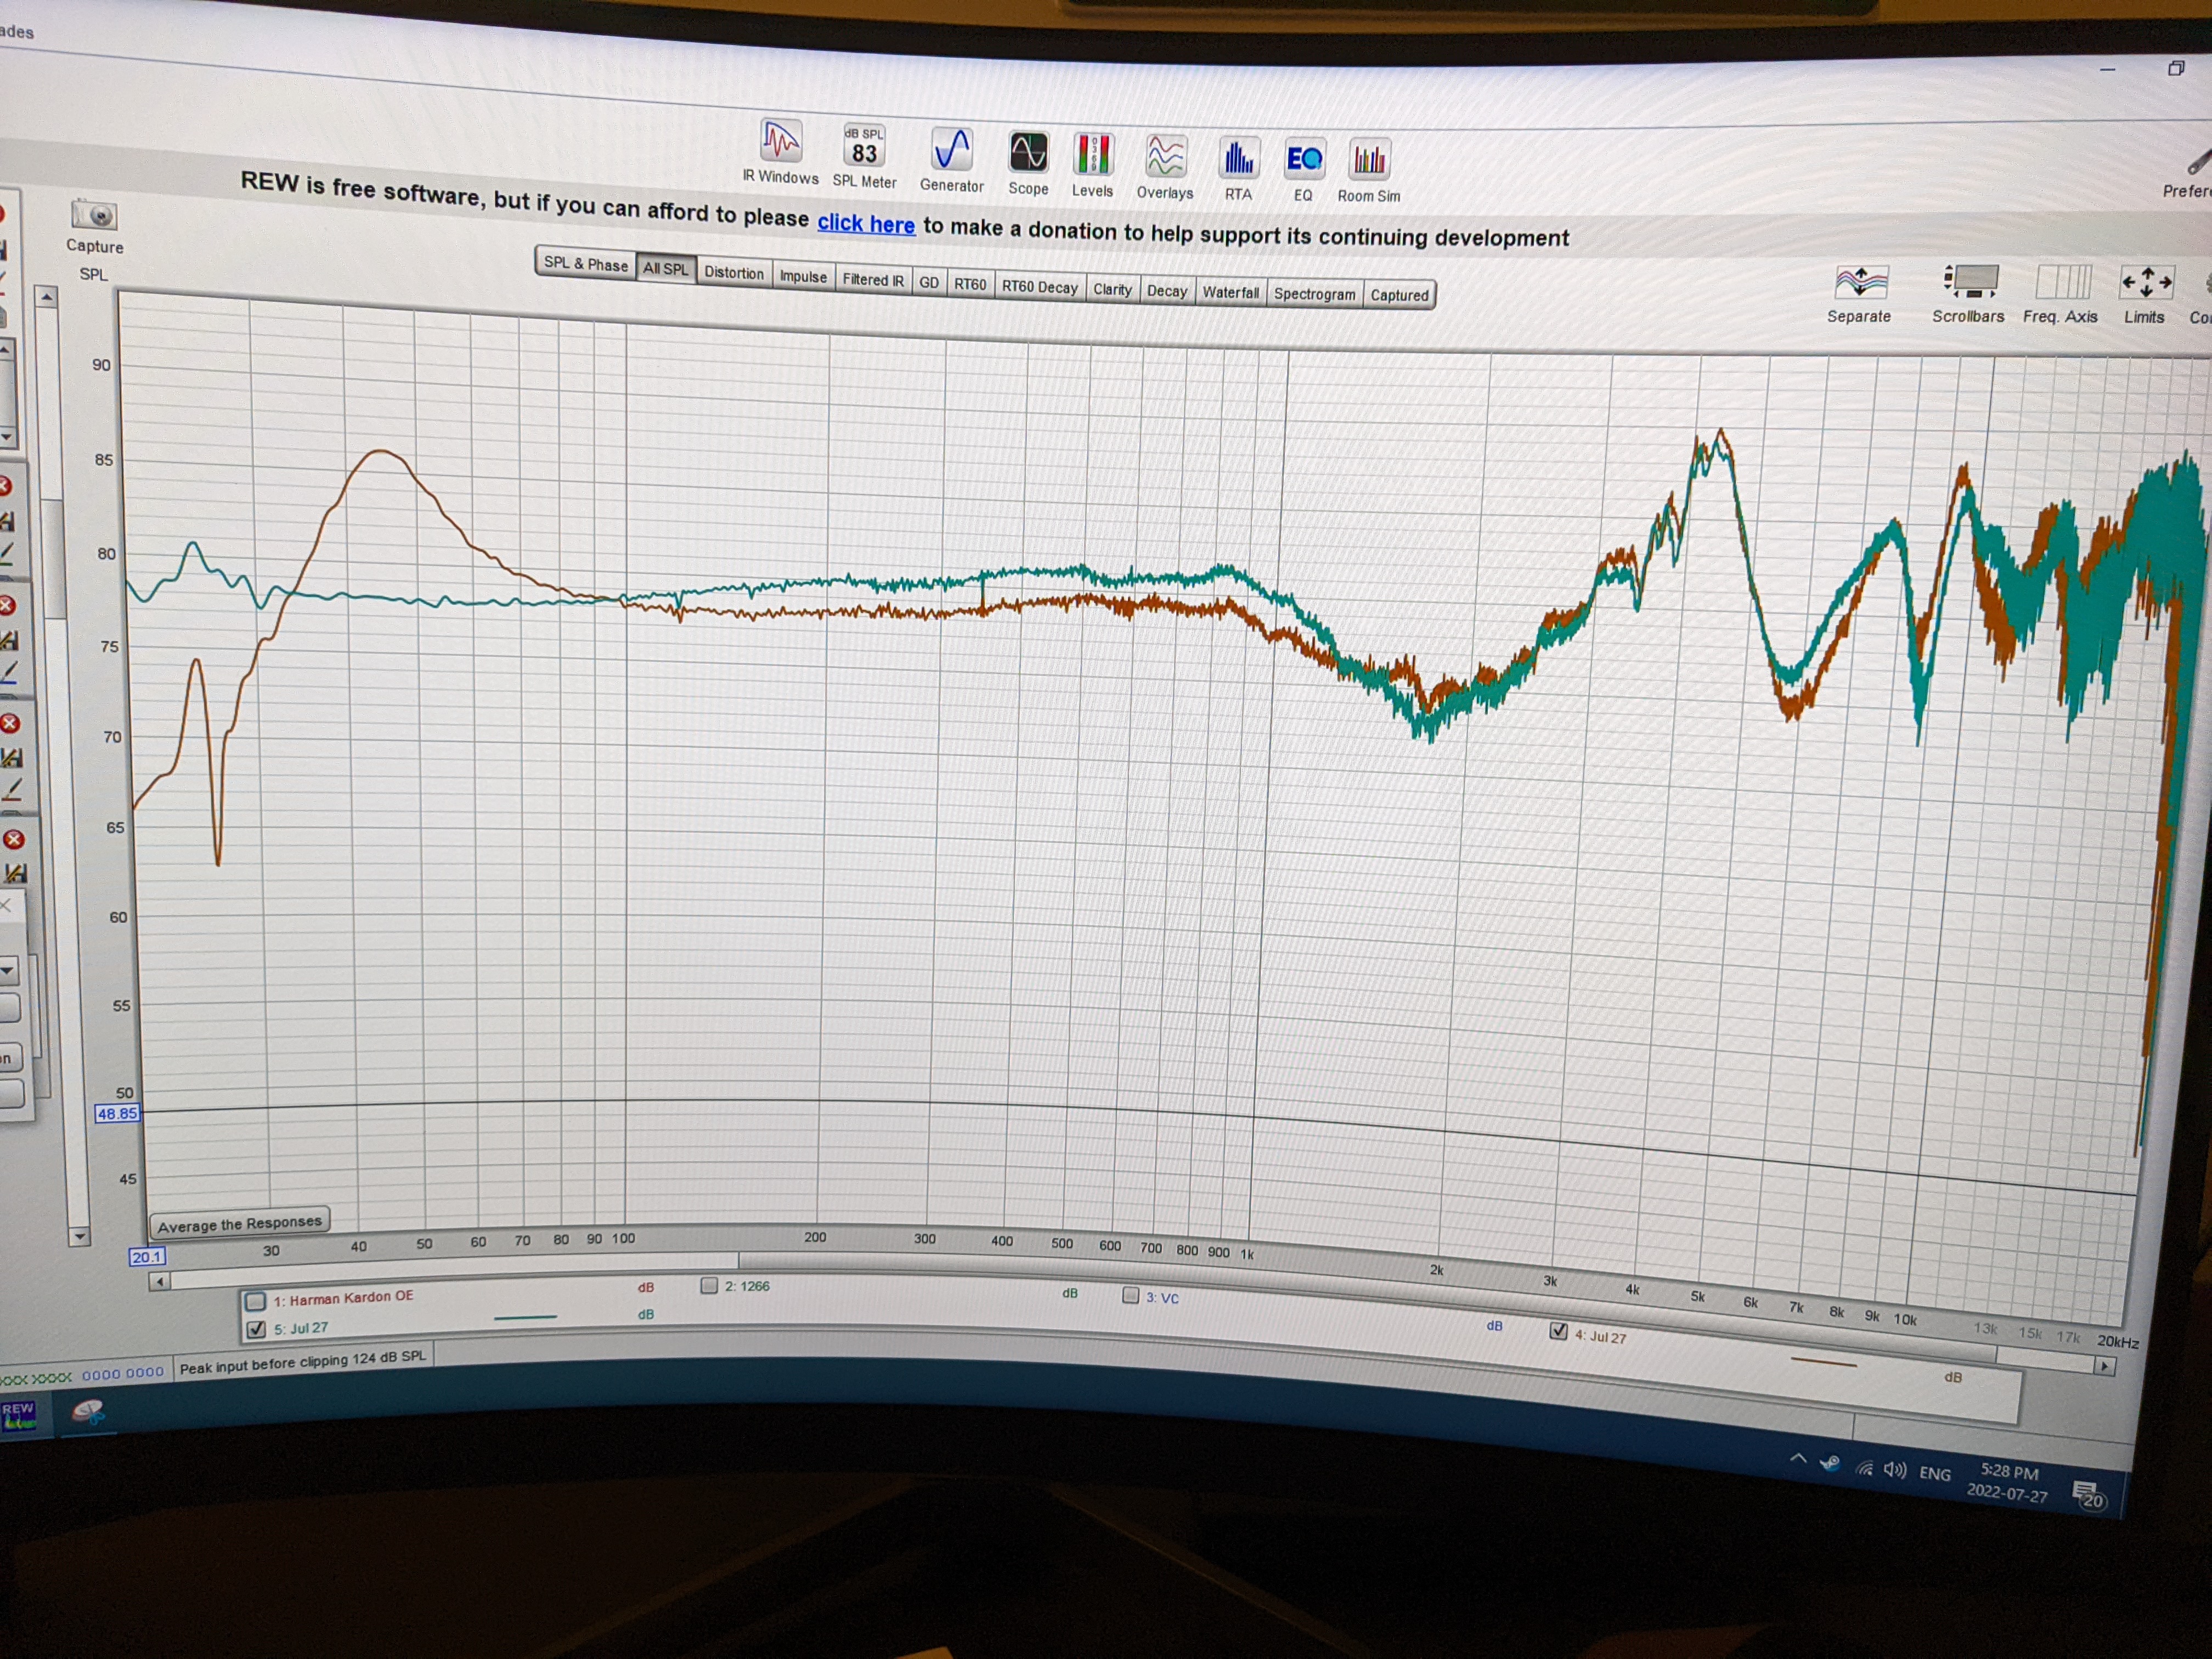Enable the Harman Kardon OE trace checkbox
The width and height of the screenshot is (2212, 1659).
point(256,1301)
